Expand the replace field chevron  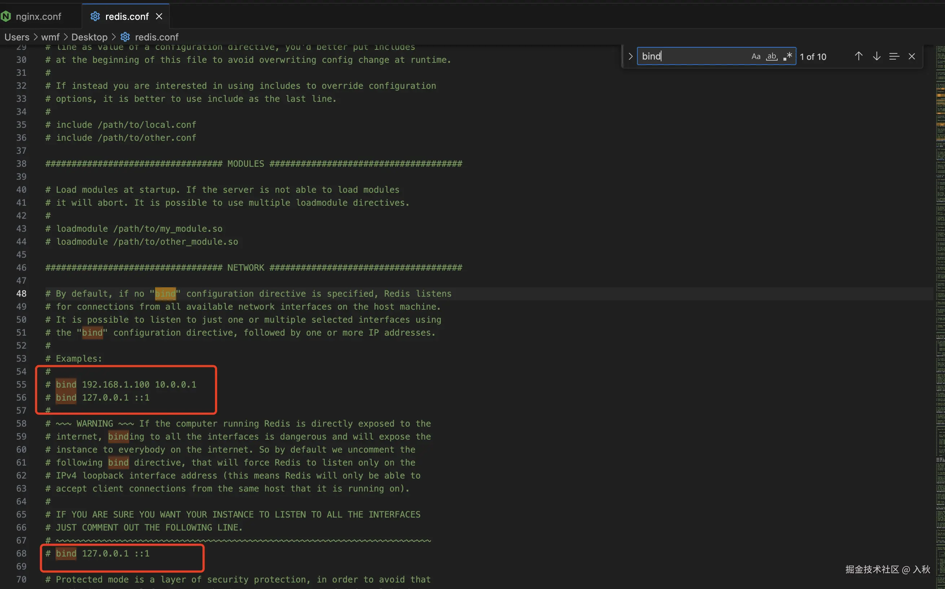pyautogui.click(x=630, y=57)
